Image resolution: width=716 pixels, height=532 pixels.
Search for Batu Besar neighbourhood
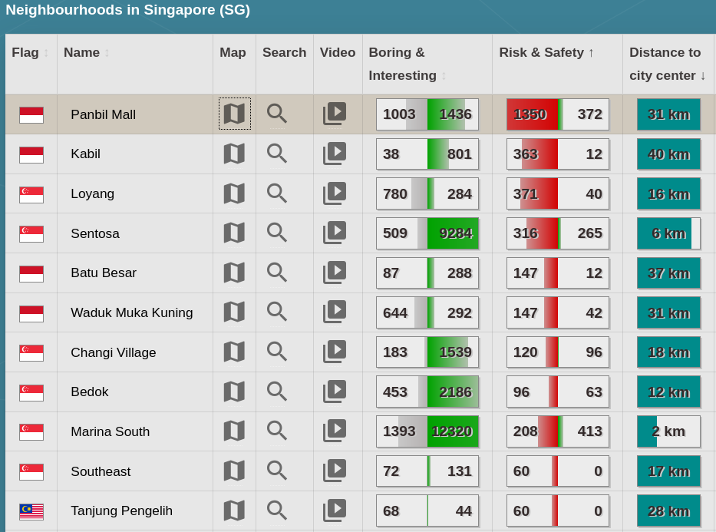click(x=277, y=273)
